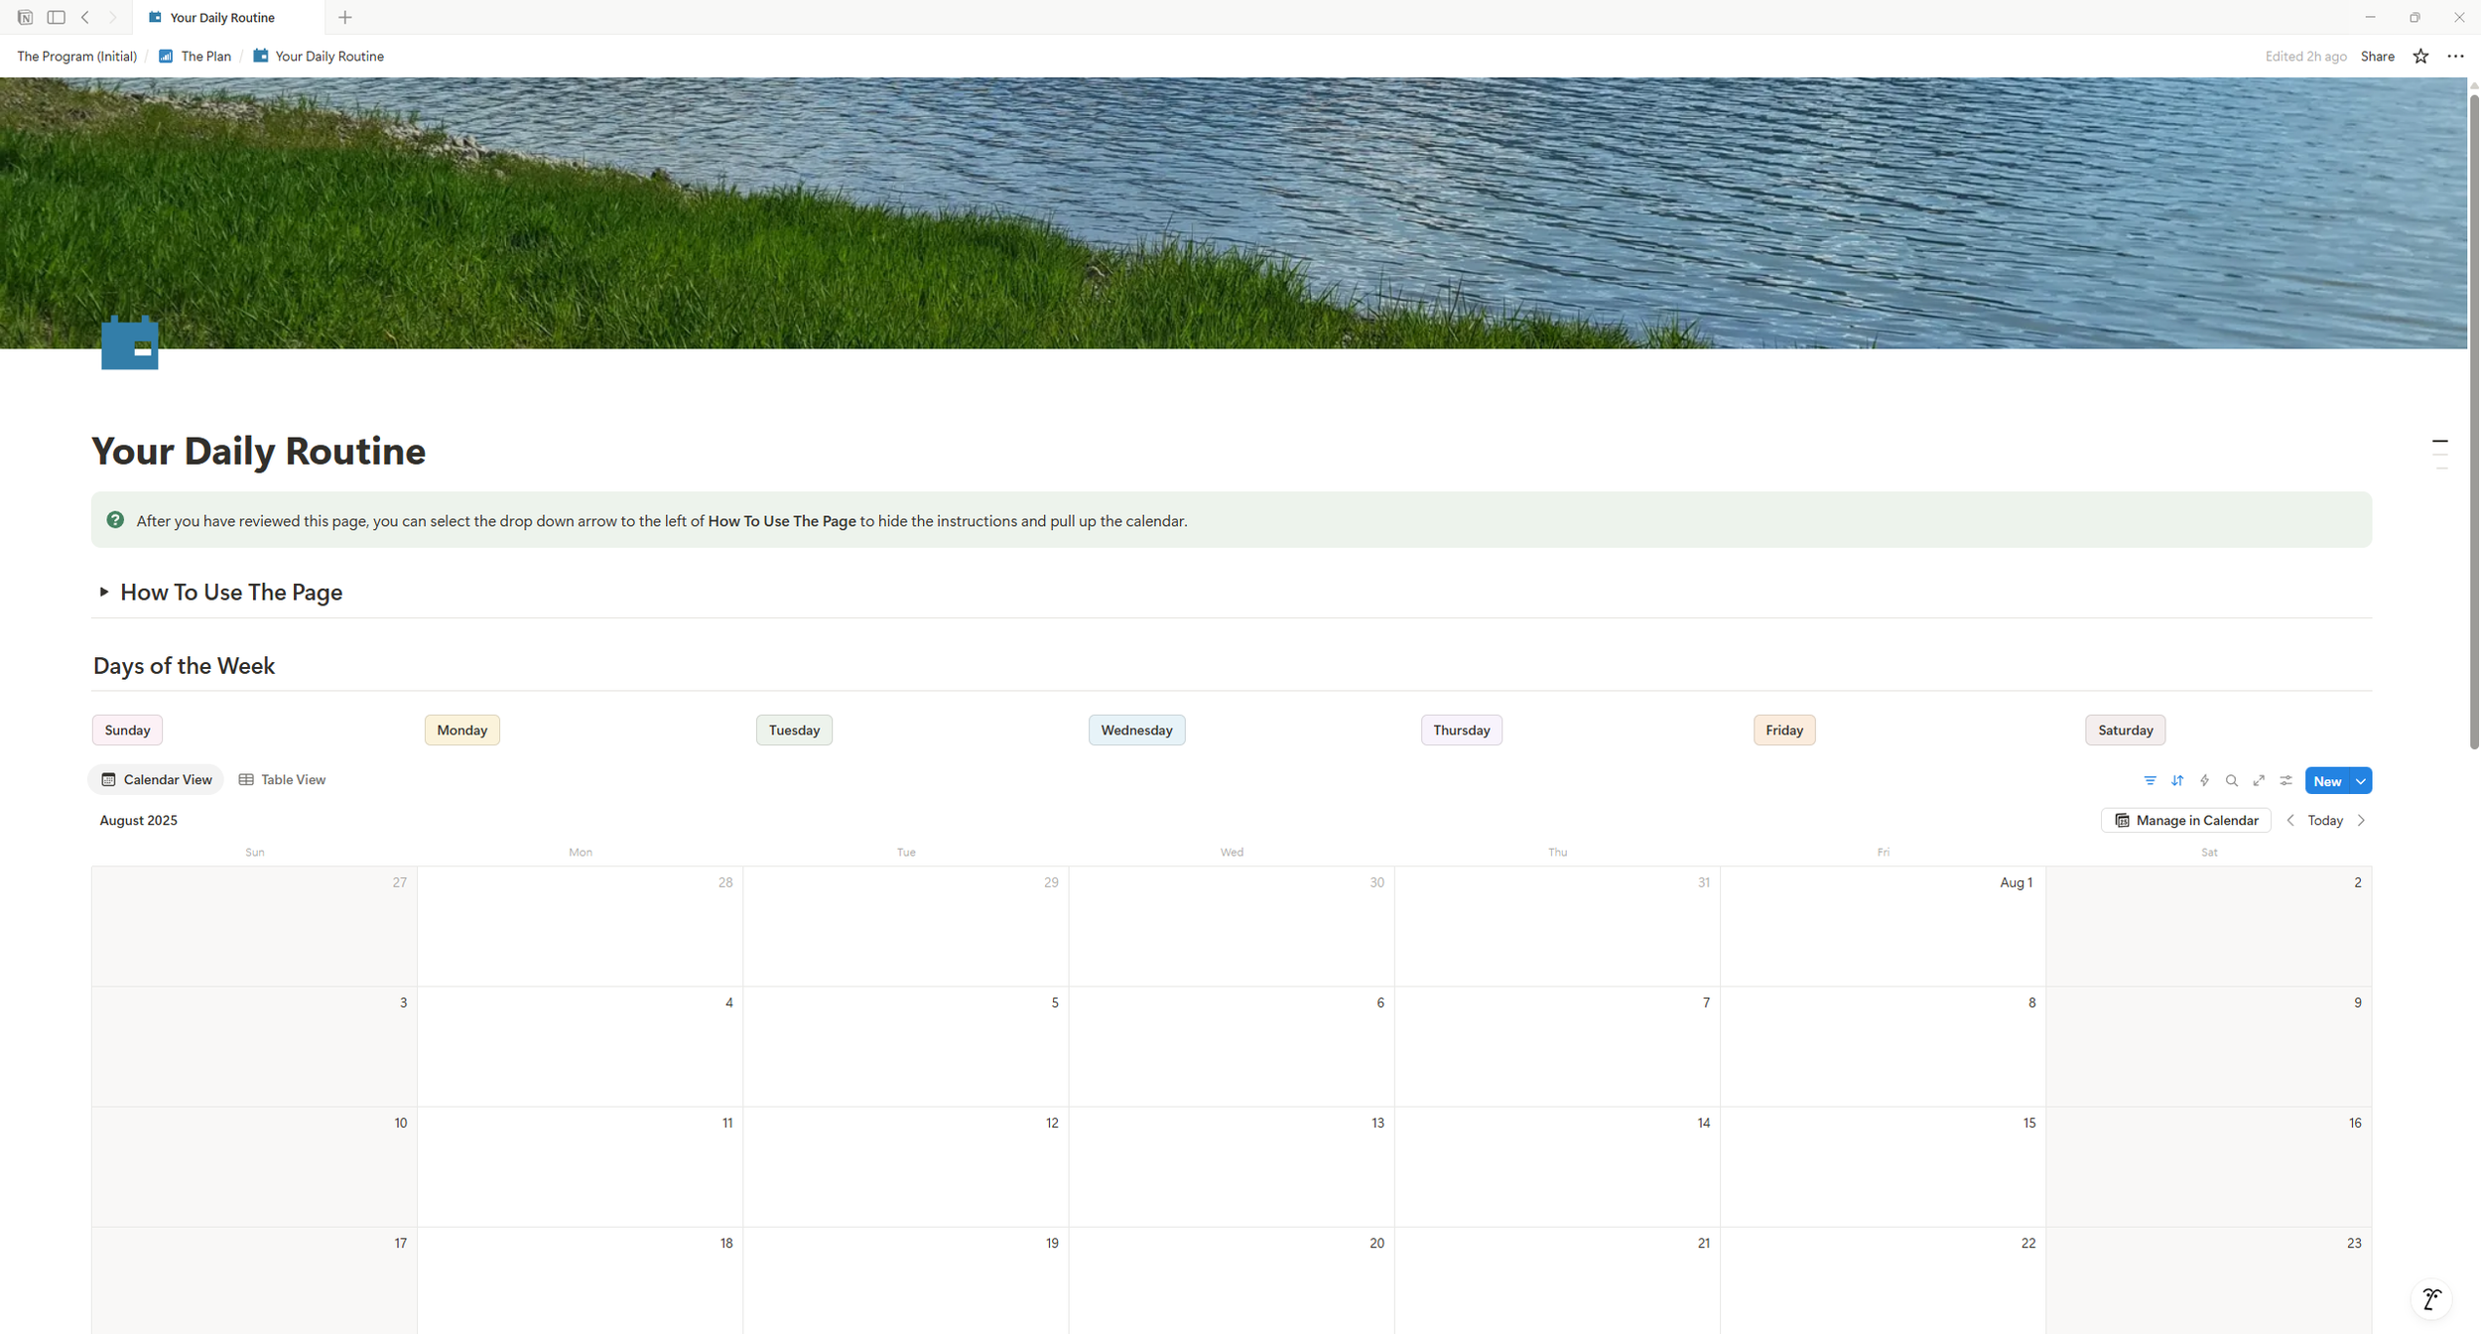Click the Manage in Calendar button
This screenshot has width=2481, height=1334.
pyautogui.click(x=2185, y=820)
